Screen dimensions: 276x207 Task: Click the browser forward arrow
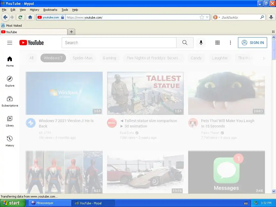coord(12,17)
